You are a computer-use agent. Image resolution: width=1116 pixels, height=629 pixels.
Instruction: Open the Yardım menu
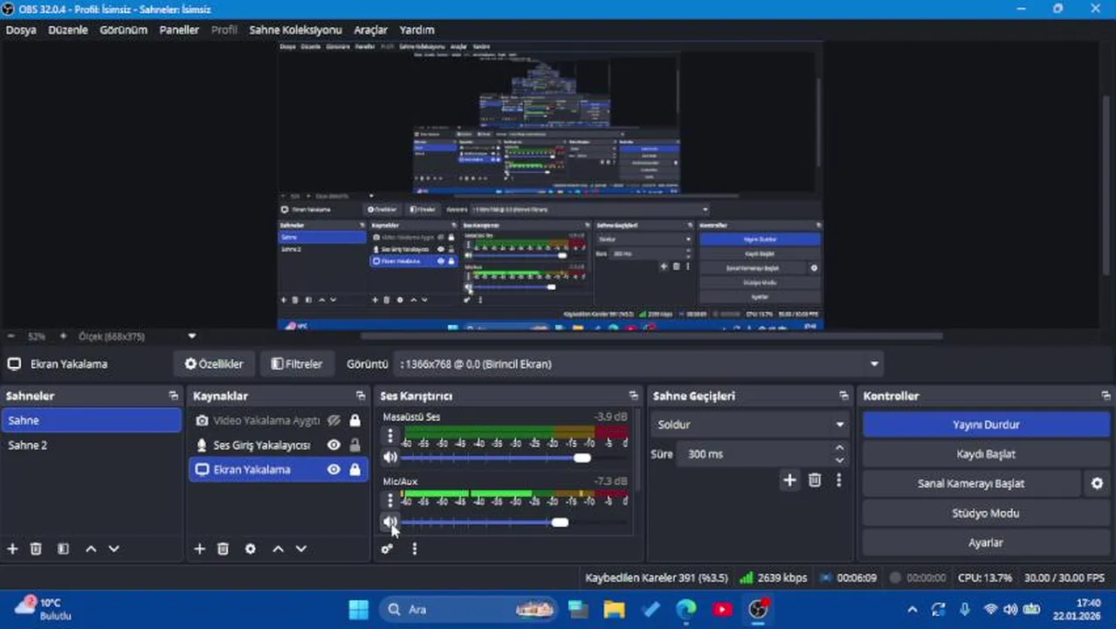point(417,30)
